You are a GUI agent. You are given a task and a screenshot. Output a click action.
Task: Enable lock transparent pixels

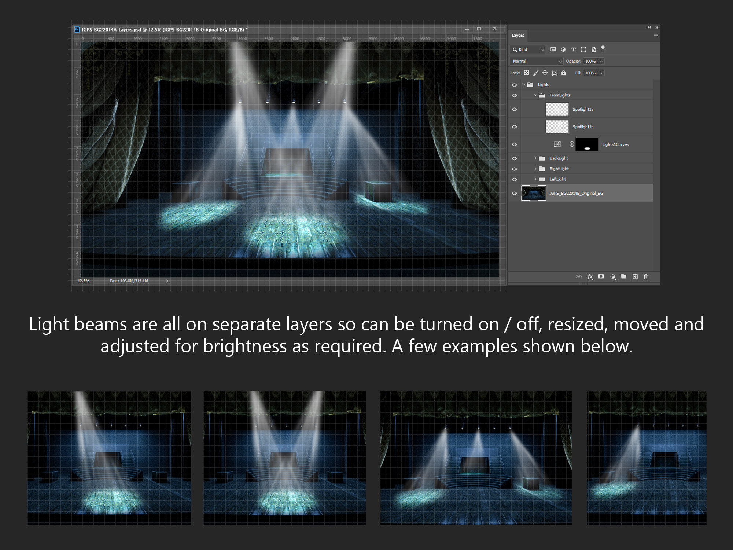tap(526, 73)
